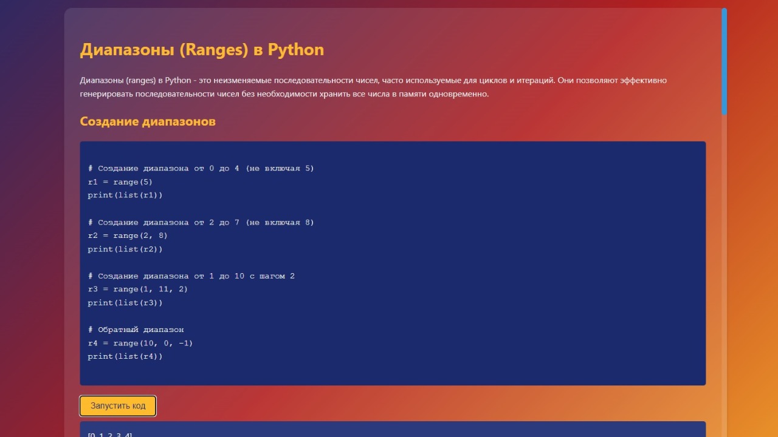Click the print(list(r1)) code line

[125, 195]
